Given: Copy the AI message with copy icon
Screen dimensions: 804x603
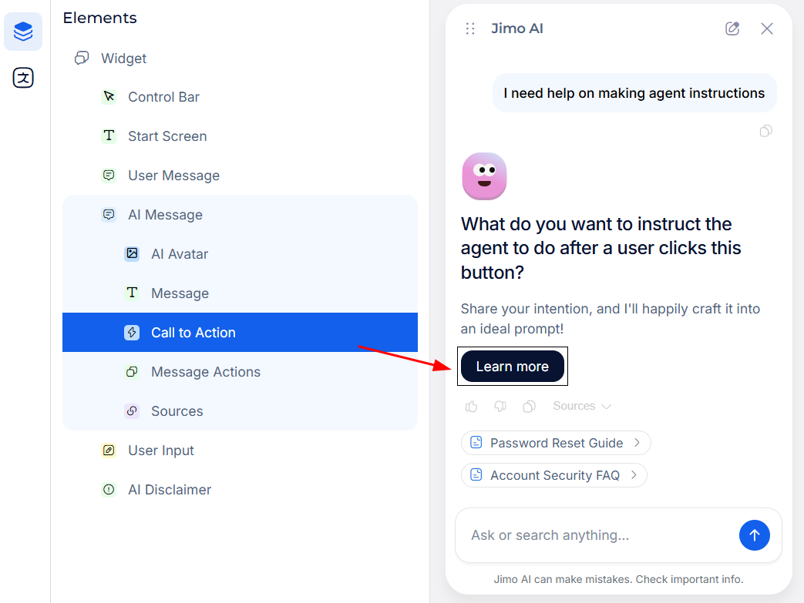Looking at the screenshot, I should [x=529, y=406].
